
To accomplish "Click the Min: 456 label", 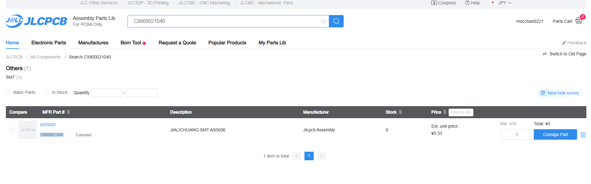I will pyautogui.click(x=508, y=124).
